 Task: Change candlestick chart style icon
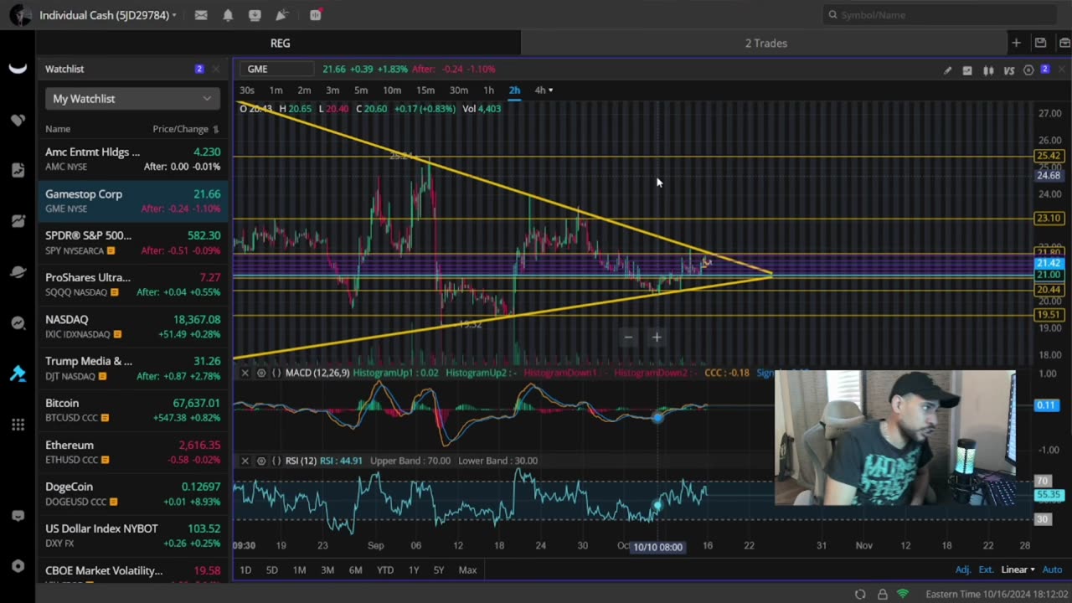(x=988, y=70)
